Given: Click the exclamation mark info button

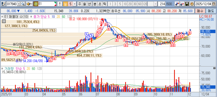Looking at the screenshot, I should point(60,4).
